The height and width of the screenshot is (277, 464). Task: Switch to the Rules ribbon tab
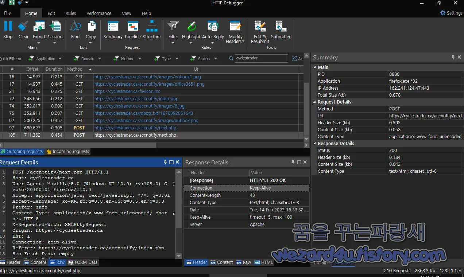pyautogui.click(x=71, y=13)
